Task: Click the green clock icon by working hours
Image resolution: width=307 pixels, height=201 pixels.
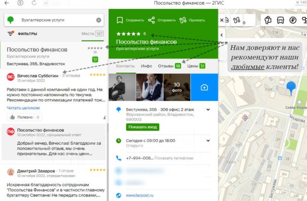Action: coord(118,141)
